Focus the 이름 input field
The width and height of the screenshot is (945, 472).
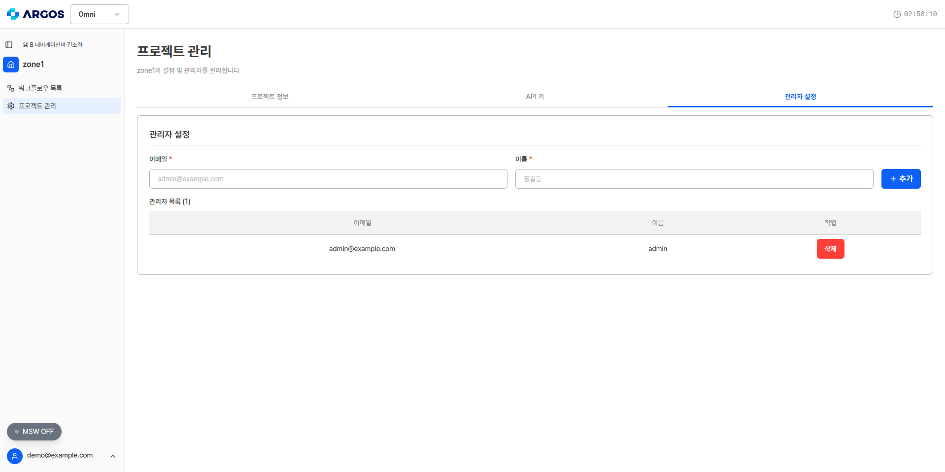tap(694, 179)
